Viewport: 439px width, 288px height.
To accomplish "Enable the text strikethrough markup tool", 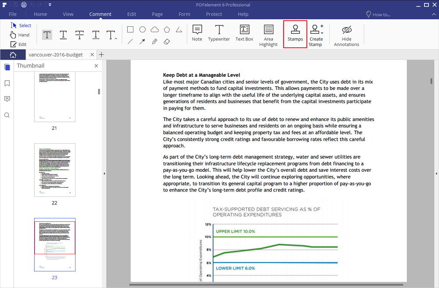I will coord(79,35).
